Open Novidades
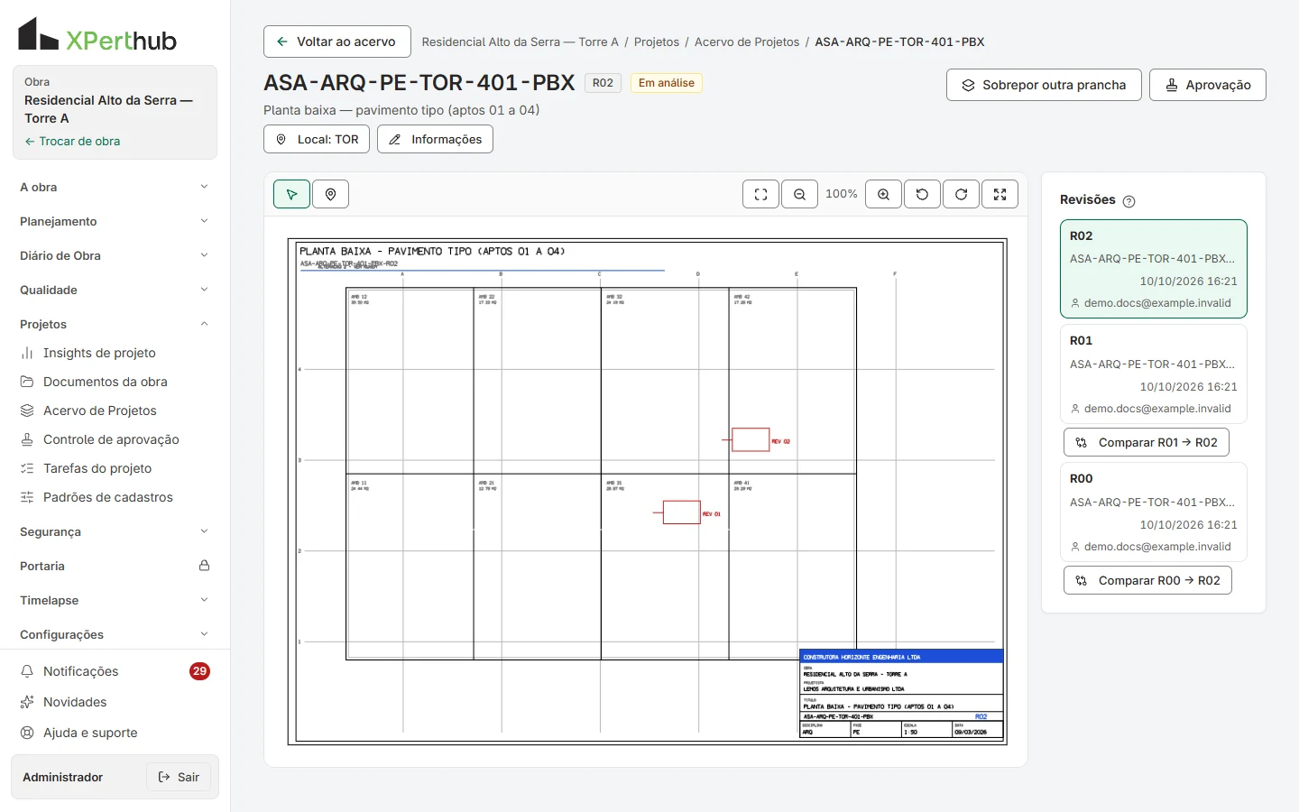This screenshot has width=1299, height=812. coord(115,702)
